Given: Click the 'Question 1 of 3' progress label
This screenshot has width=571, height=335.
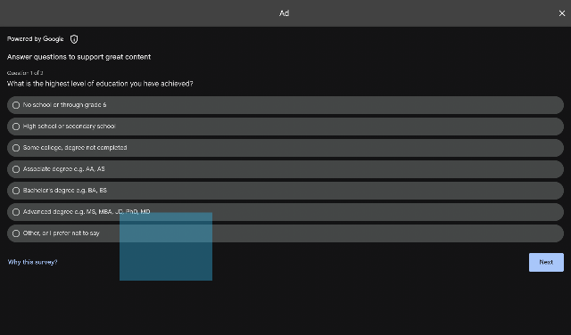Looking at the screenshot, I should (25, 73).
